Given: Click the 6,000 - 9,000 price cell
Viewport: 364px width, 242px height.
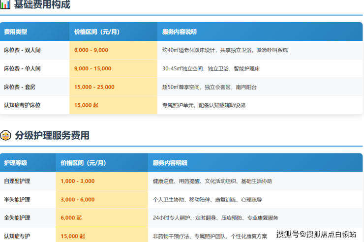Looking at the screenshot, I should tap(91, 50).
